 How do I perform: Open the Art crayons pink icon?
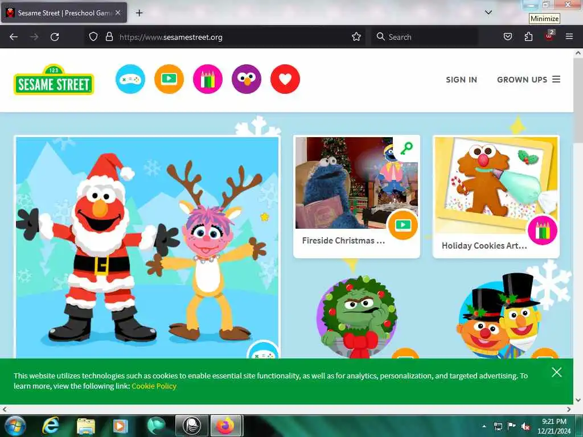click(x=207, y=79)
